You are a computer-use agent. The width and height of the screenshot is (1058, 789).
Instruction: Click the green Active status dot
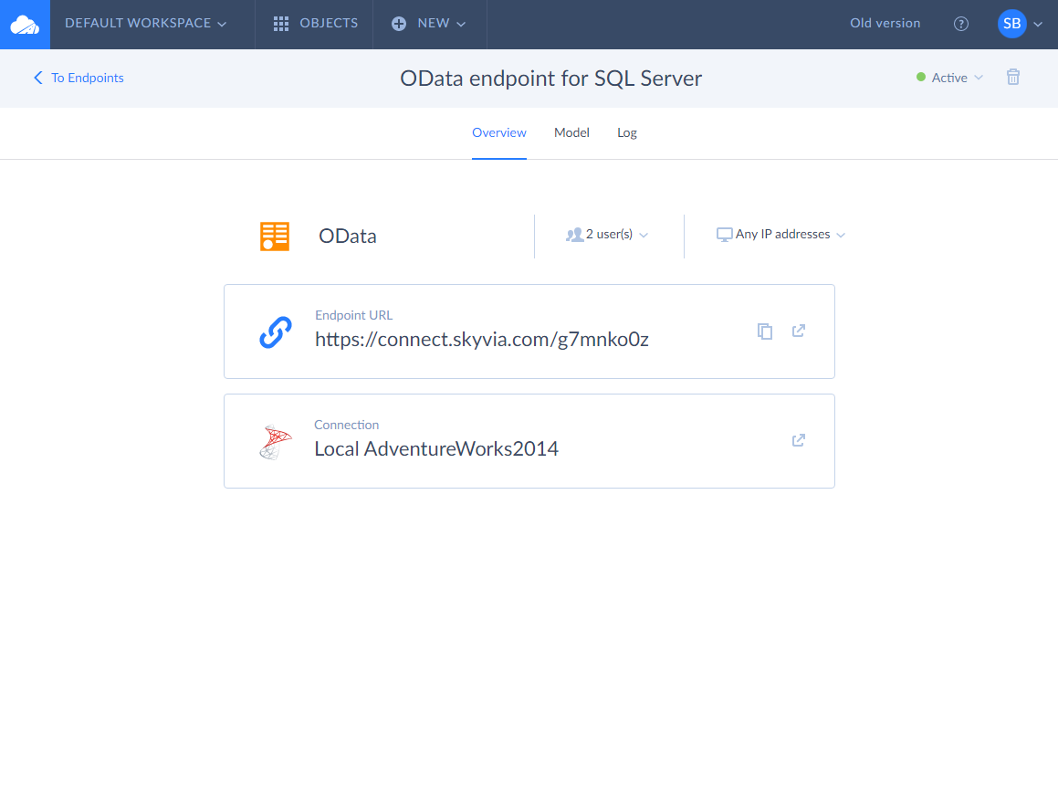[920, 77]
